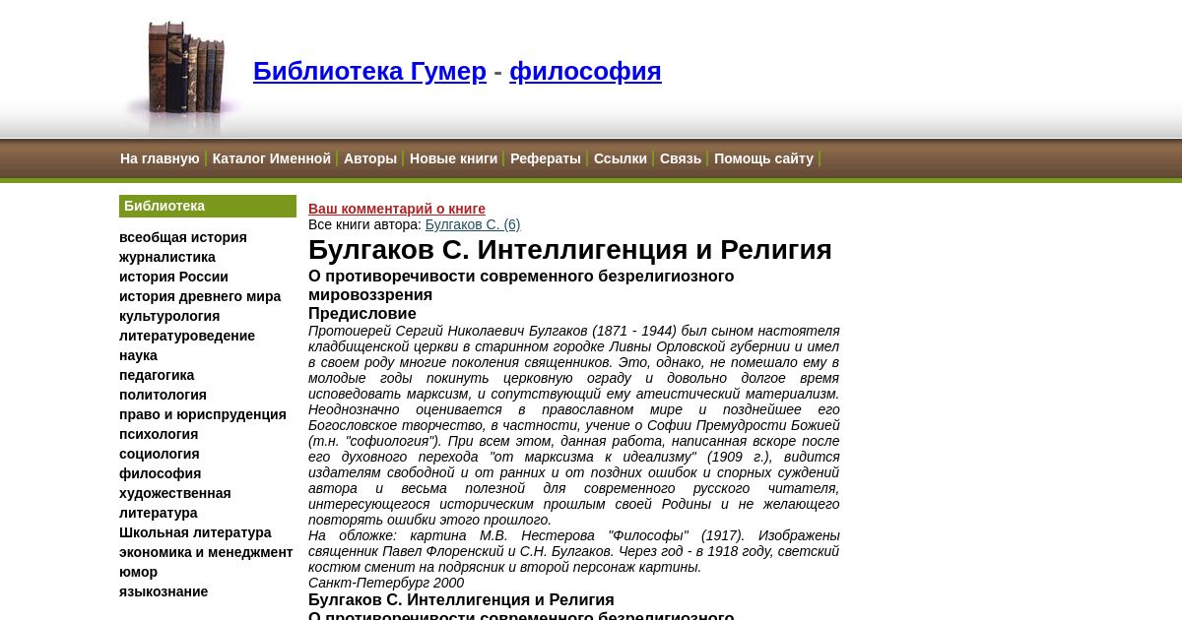Click the Библиотека sidebar heading
This screenshot has width=1182, height=620.
pyautogui.click(x=208, y=206)
